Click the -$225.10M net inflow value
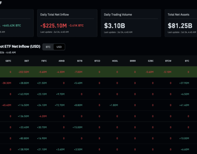Viewport: 197px width, 154px height. (54, 26)
